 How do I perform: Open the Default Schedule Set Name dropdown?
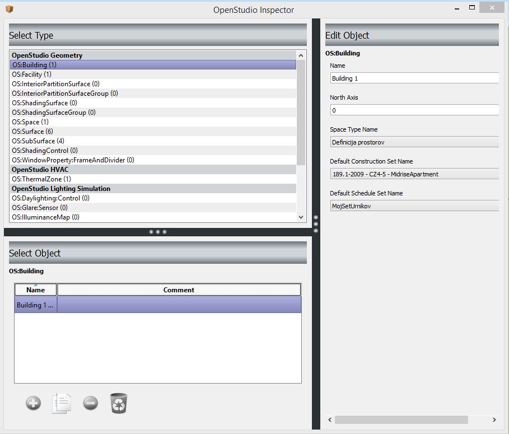point(414,206)
